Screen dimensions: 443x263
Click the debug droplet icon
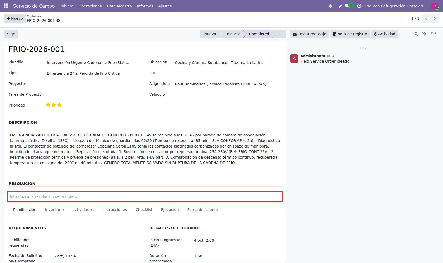pos(332,6)
